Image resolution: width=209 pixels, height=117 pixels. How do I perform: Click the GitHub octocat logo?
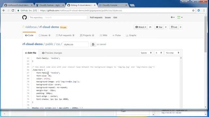24,17
